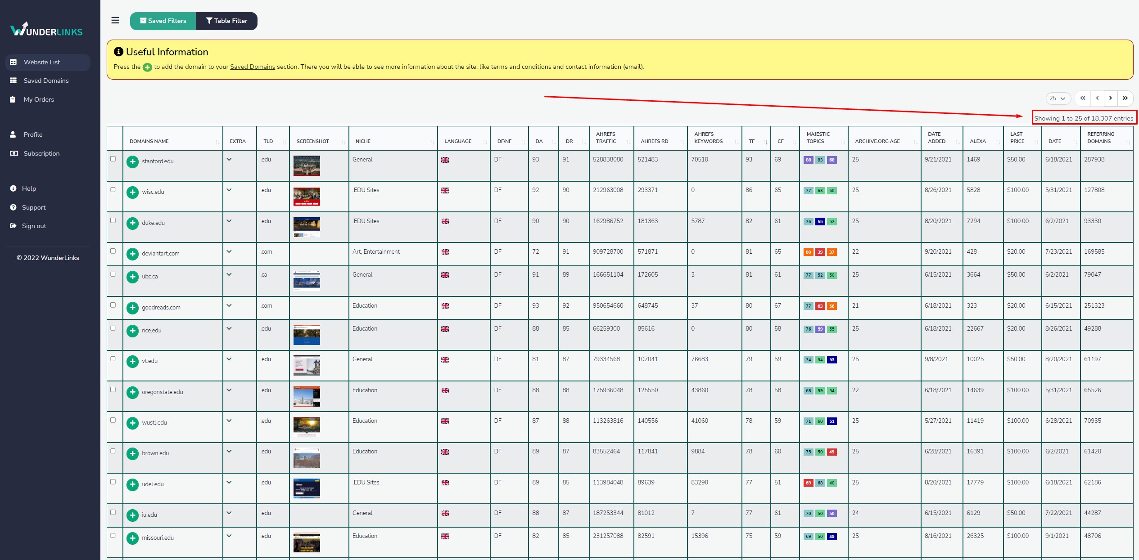Go to the next page of results
The width and height of the screenshot is (1139, 560).
pos(1111,98)
